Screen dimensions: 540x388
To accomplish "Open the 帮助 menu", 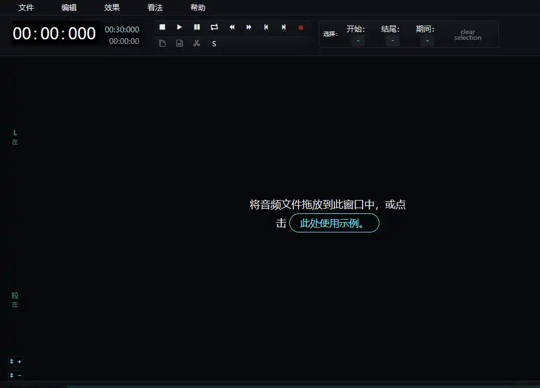I will coord(198,8).
